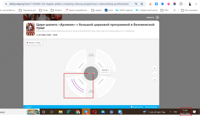The height and width of the screenshot is (116, 200).
Task: Open File Explorer from the taskbar
Action: [60, 112]
